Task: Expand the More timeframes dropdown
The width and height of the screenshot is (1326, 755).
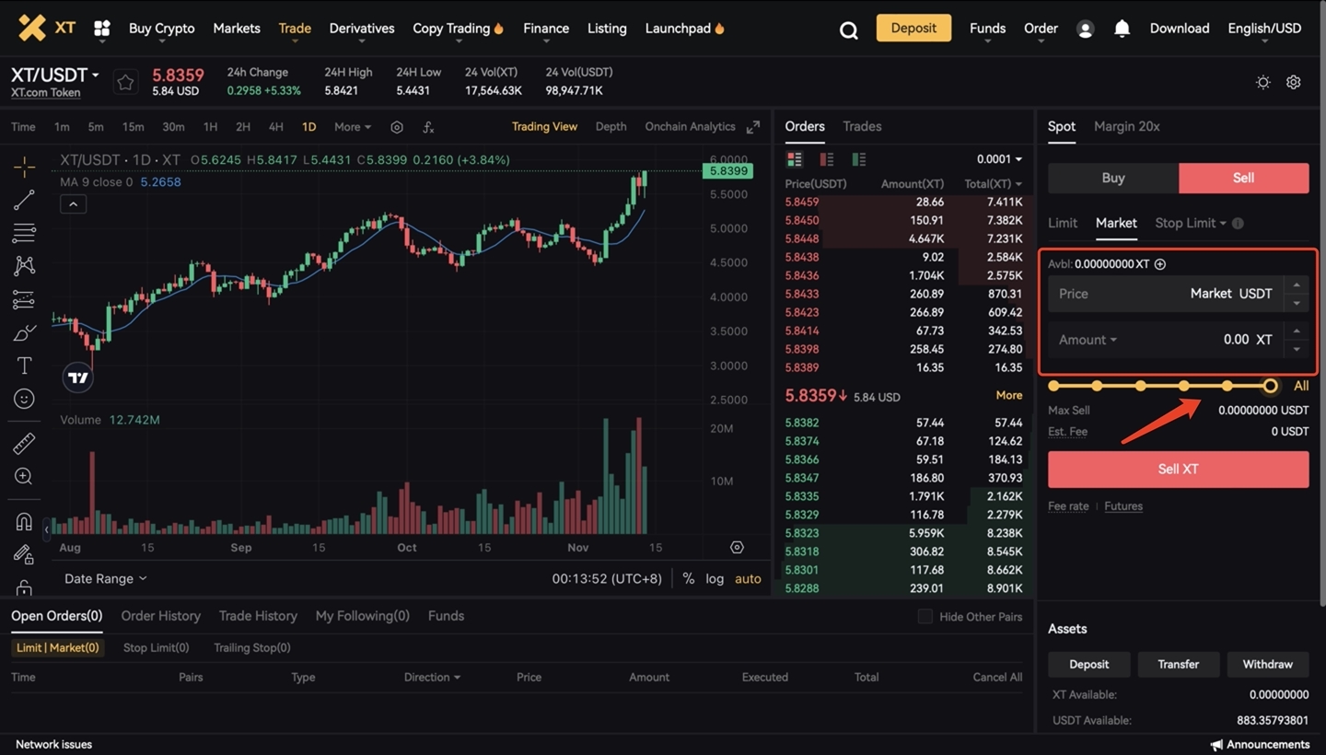Action: click(353, 127)
